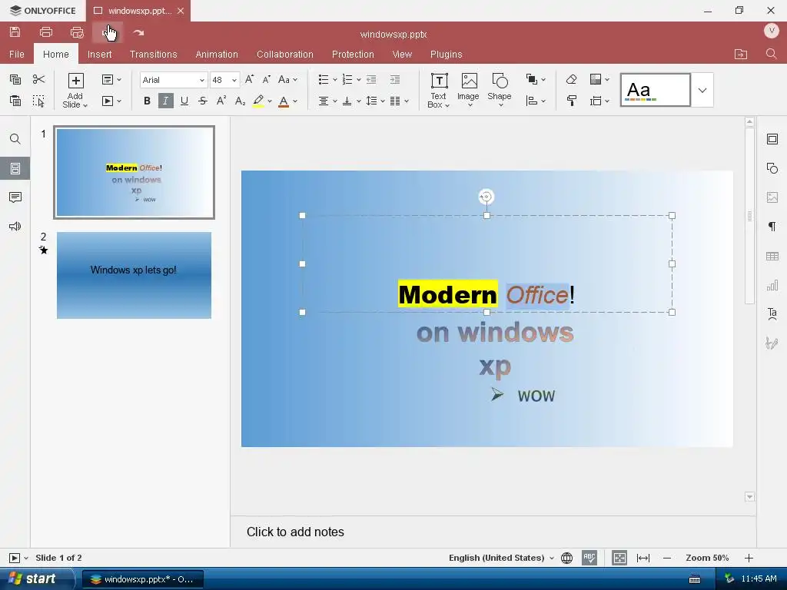The width and height of the screenshot is (787, 590).
Task: Redo the last action
Action: click(138, 32)
